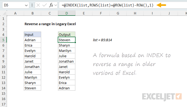The height and width of the screenshot is (107, 187).
Task: Select Output cell 'Marilyn'
Action: (x=67, y=51)
